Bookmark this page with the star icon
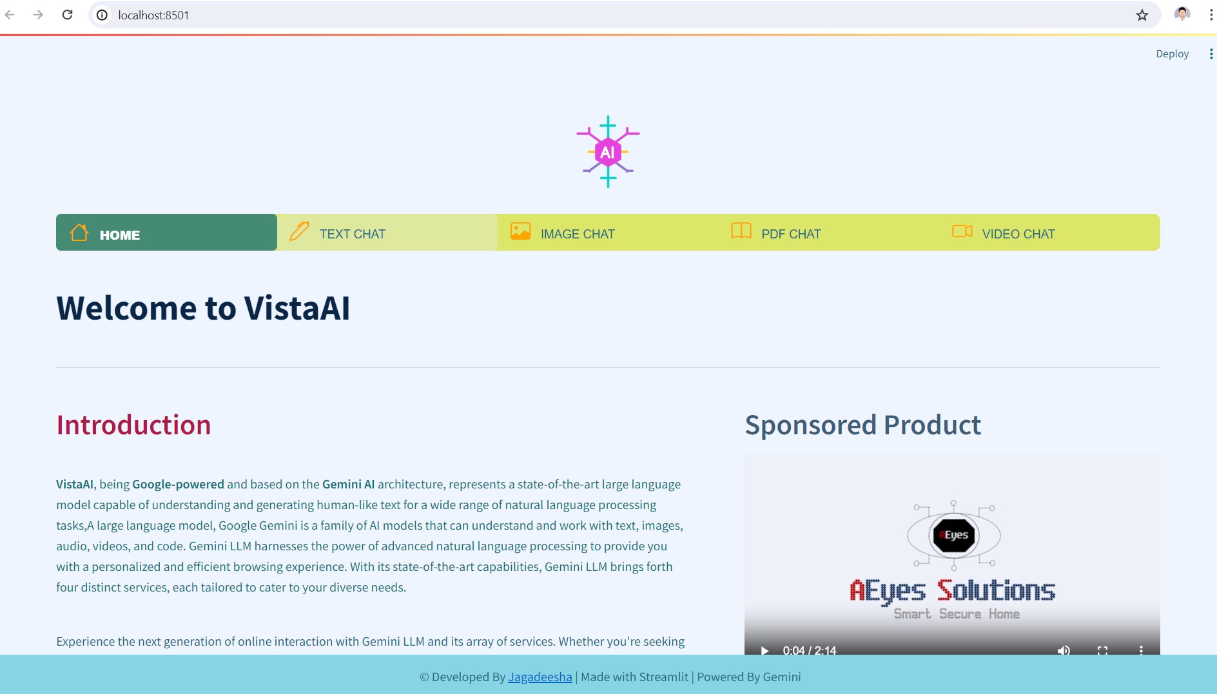 [1142, 15]
